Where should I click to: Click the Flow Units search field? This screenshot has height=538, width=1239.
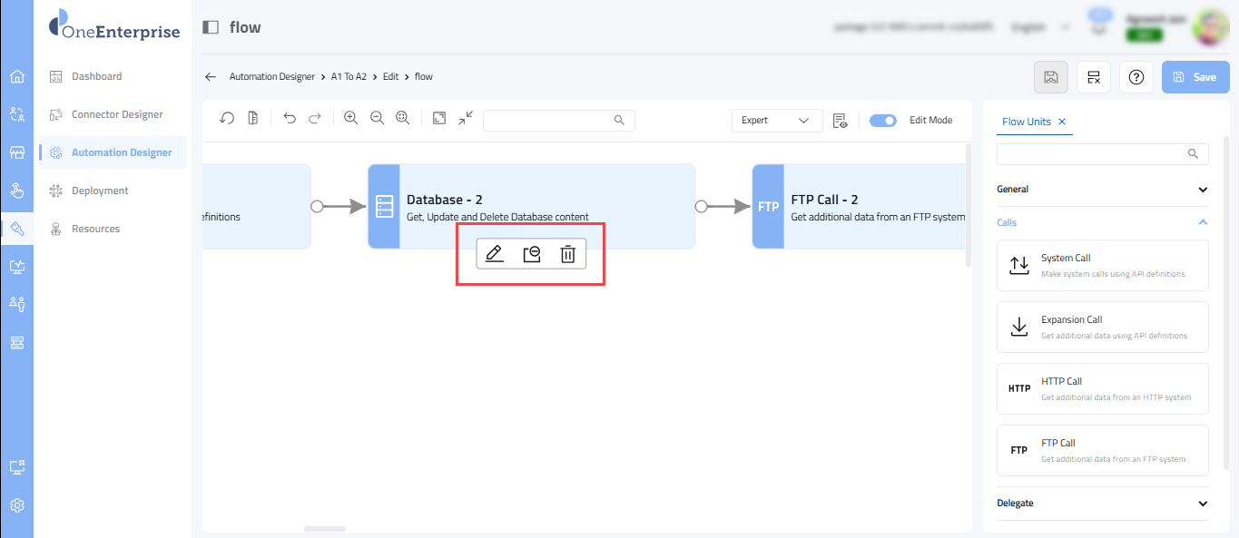pos(1094,154)
